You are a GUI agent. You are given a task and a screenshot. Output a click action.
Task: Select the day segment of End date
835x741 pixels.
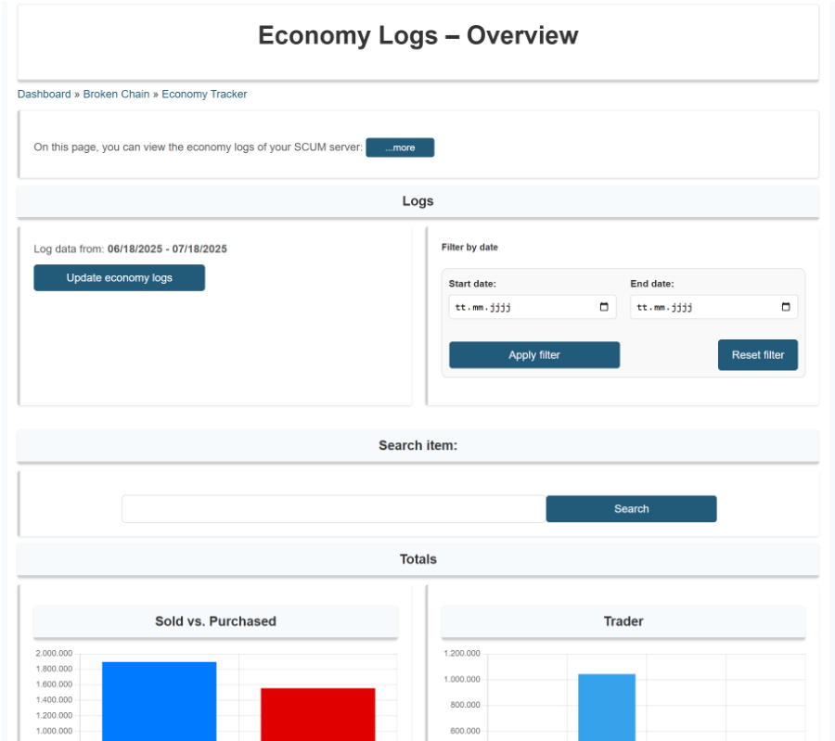[642, 308]
